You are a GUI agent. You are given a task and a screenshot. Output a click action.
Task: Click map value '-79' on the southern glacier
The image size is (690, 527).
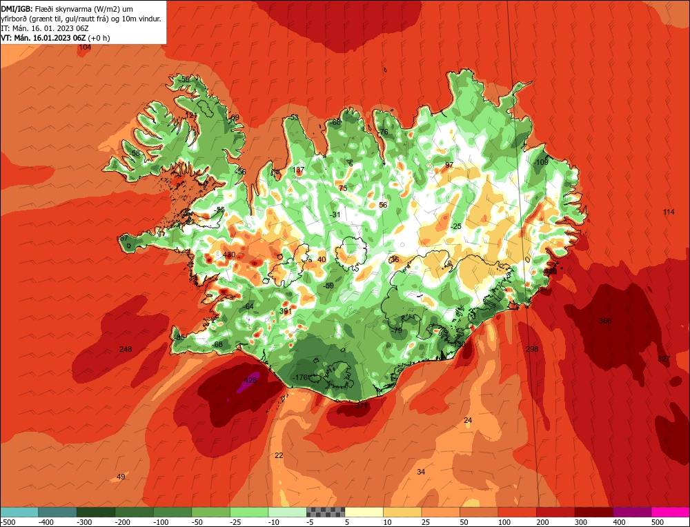pyautogui.click(x=397, y=330)
